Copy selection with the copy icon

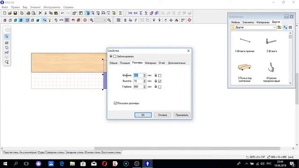[x=51, y=13]
